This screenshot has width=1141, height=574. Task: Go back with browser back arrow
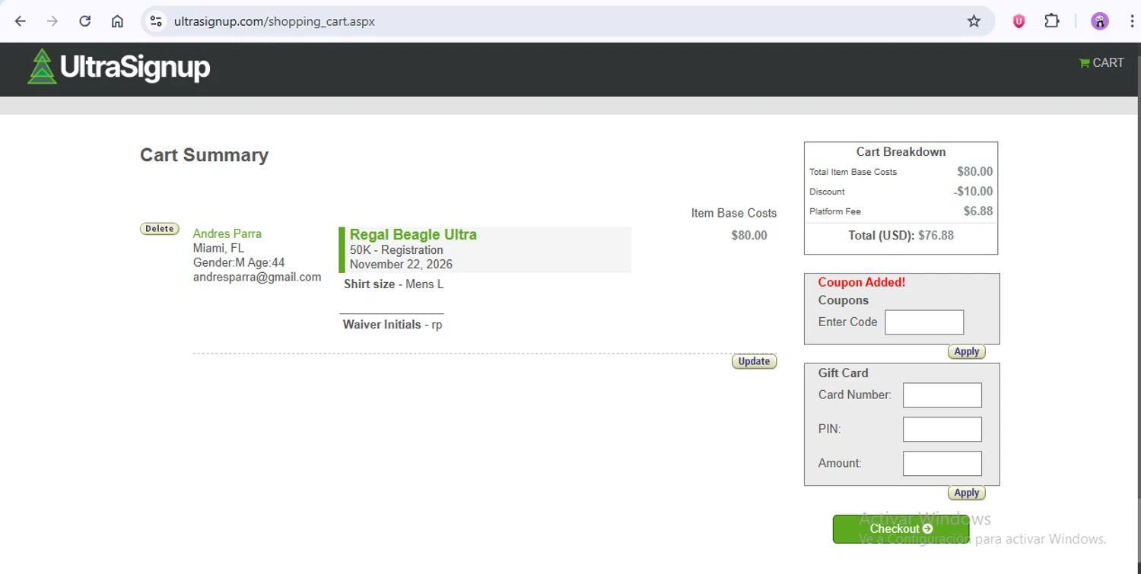(x=21, y=21)
